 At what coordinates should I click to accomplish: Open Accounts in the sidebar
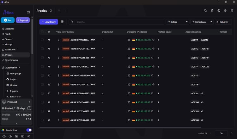(15, 29)
